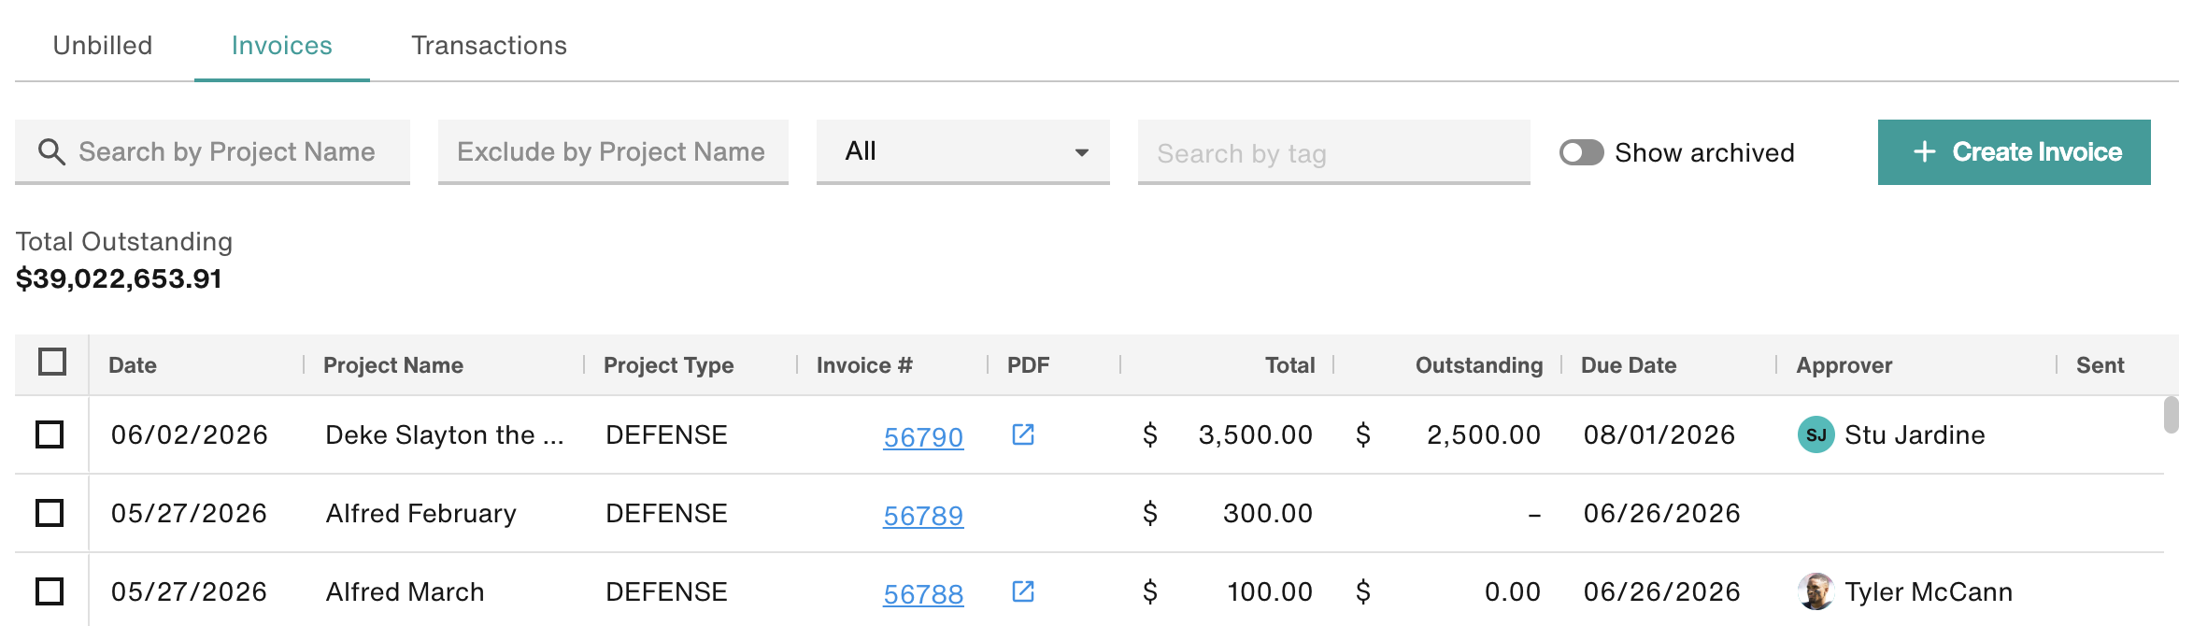Image resolution: width=2193 pixels, height=626 pixels.
Task: Select the Alfred March row checkbox
Action: 50,591
